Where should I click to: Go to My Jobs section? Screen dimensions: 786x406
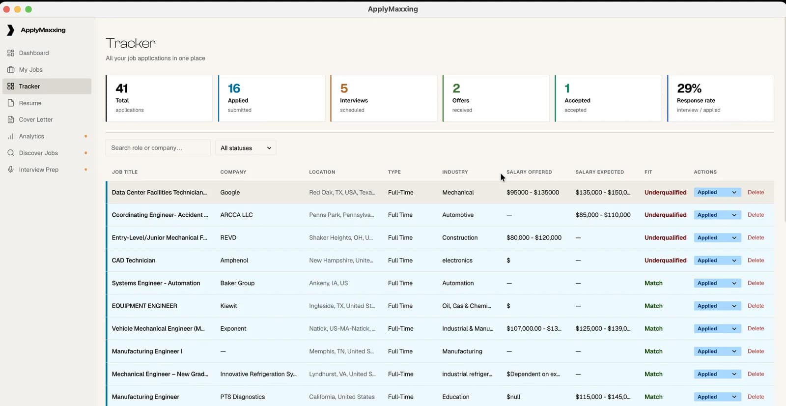(47, 69)
